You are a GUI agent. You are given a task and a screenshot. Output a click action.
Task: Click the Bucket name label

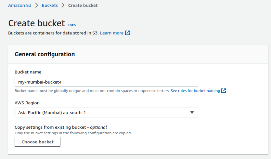pos(28,72)
